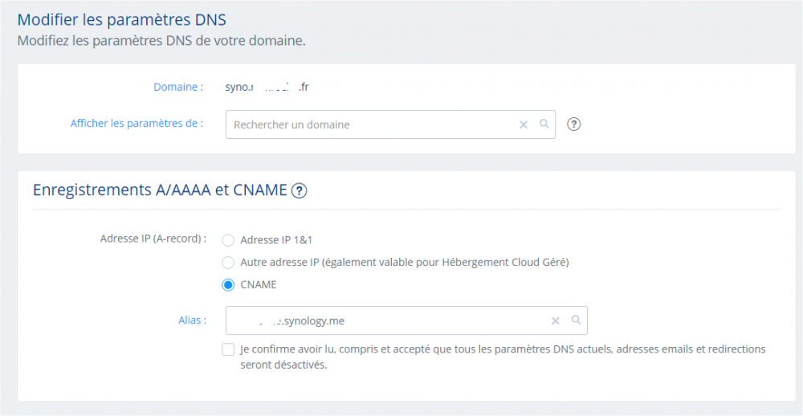Image resolution: width=803 pixels, height=416 pixels.
Task: Select the CNAME radio button
Action: click(x=228, y=284)
